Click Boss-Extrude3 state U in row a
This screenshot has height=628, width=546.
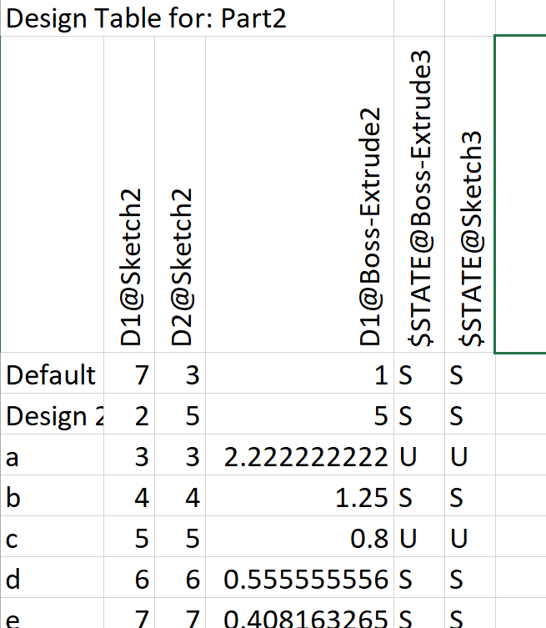pos(419,455)
